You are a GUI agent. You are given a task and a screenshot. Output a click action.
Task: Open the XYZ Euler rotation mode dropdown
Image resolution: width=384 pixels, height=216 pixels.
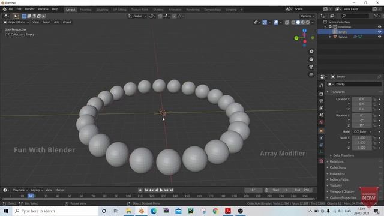[x=362, y=132]
